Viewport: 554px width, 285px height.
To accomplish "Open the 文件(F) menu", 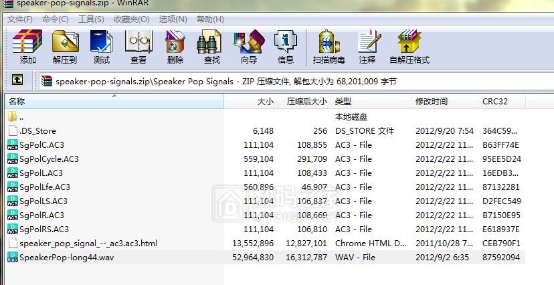I will pyautogui.click(x=20, y=19).
